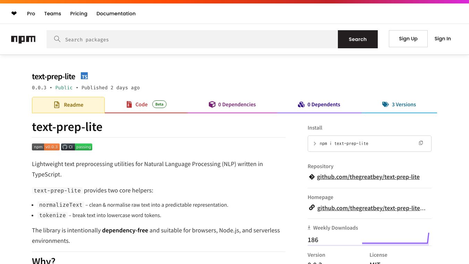Viewport: 469px width, 264px height.
Task: Click the npm heart icon
Action: pyautogui.click(x=14, y=14)
